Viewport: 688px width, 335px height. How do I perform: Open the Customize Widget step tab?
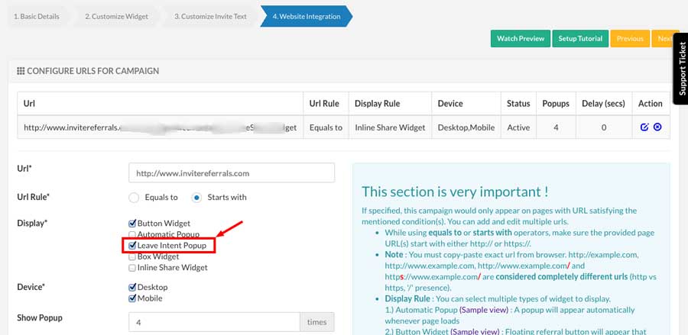117,17
